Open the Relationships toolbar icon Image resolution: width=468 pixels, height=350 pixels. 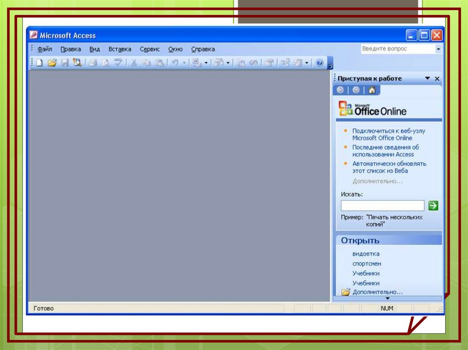pos(285,63)
